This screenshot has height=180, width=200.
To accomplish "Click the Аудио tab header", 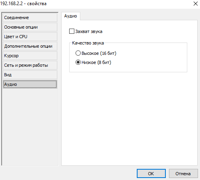I will pos(71,16).
